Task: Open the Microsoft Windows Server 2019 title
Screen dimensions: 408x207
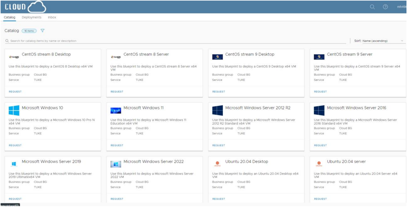Action: pyautogui.click(x=52, y=162)
